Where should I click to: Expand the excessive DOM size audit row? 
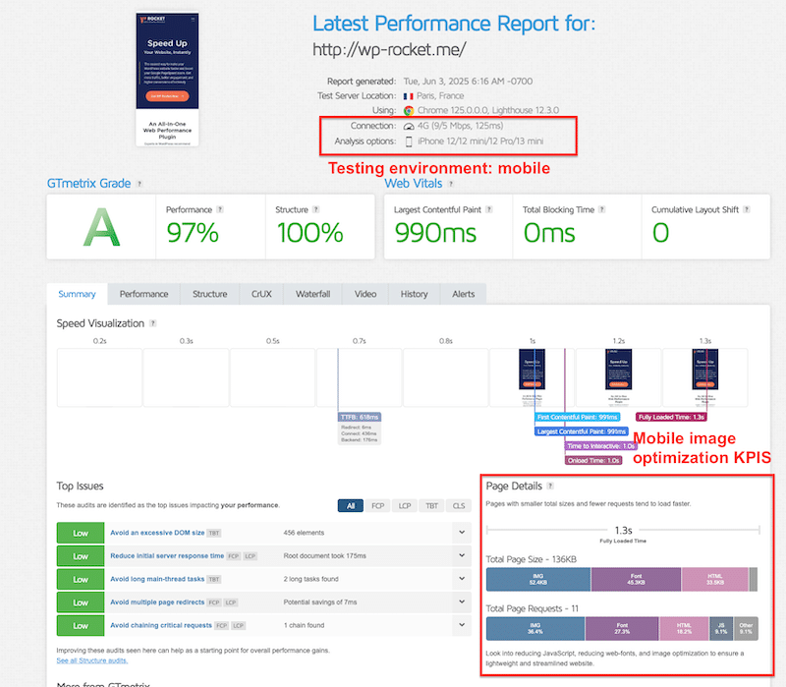tap(462, 533)
